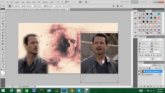Select the Horizontal Type tool
This screenshot has width=165, height=93.
(x=3, y=55)
